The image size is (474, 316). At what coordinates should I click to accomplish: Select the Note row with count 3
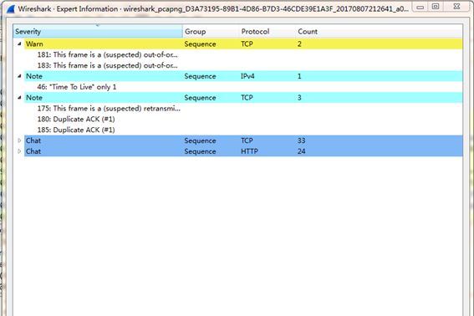pyautogui.click(x=243, y=98)
